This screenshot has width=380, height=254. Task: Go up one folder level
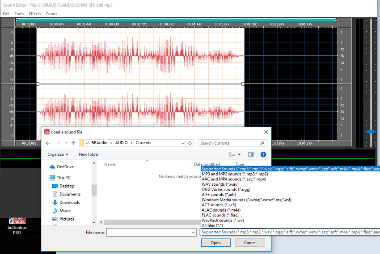(73, 143)
